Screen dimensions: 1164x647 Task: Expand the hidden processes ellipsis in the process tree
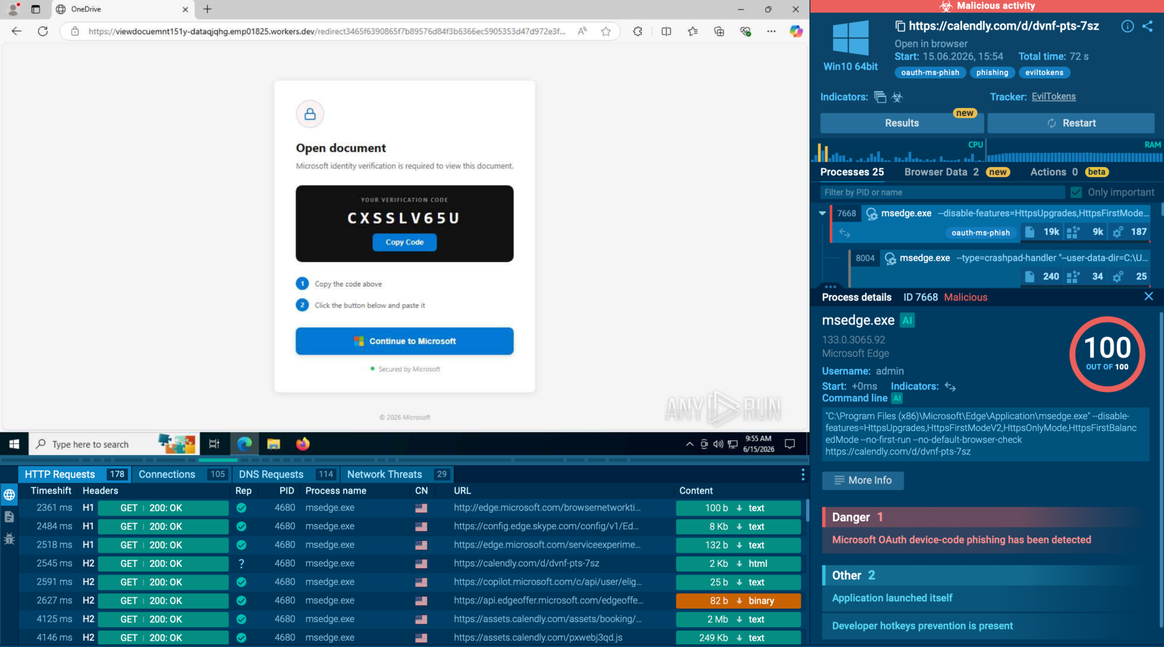coord(830,286)
